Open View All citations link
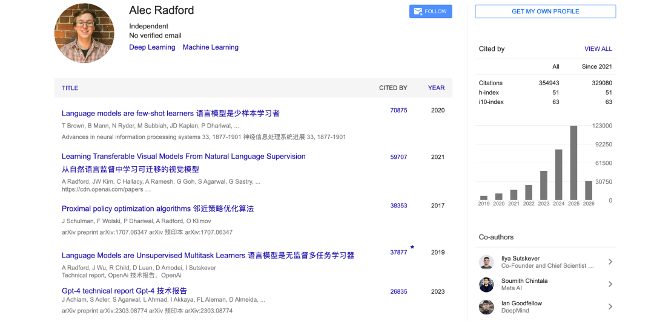 click(x=598, y=49)
